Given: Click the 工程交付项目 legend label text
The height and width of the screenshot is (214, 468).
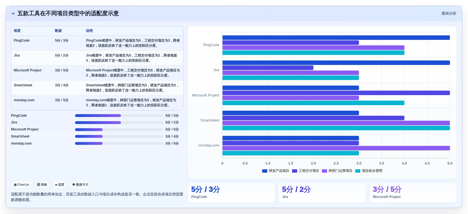Looking at the screenshot, I should click(x=309, y=171).
